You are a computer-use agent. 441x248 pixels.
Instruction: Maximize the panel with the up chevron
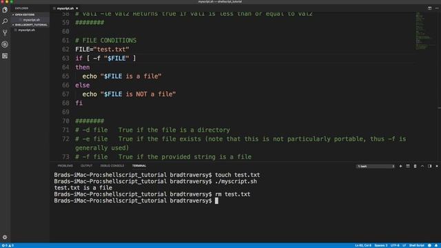(422, 166)
